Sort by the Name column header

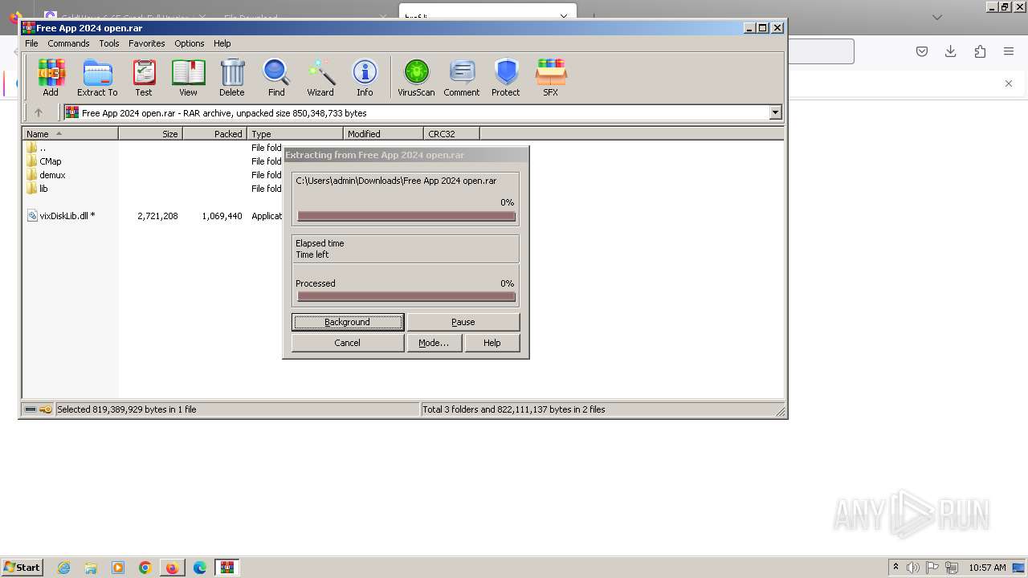[x=71, y=134]
